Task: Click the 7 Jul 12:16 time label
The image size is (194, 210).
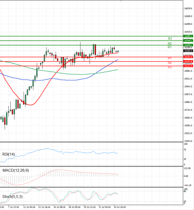Action: (14, 207)
